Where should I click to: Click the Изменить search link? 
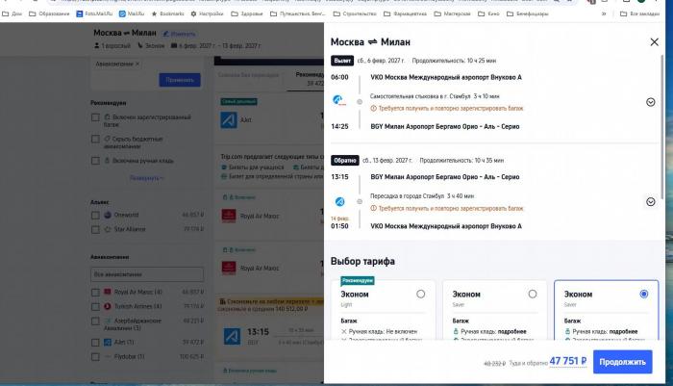point(180,34)
